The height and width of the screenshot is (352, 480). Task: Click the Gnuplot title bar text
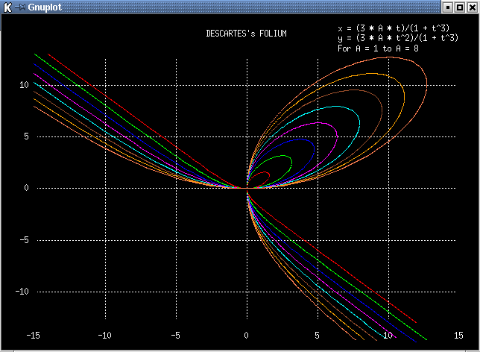coord(45,7)
